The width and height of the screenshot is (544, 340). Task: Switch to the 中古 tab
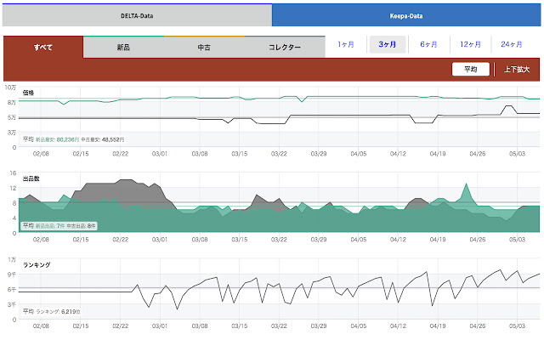coord(204,48)
